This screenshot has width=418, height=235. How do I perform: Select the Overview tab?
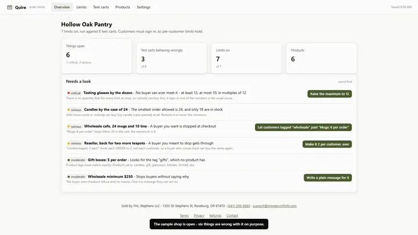62,7
